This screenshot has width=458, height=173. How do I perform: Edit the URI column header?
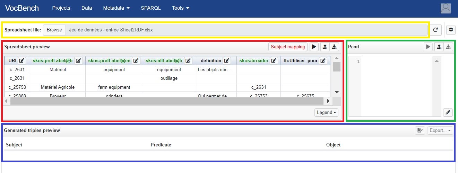22,61
